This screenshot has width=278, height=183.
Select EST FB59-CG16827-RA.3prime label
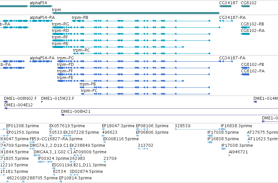56,139
